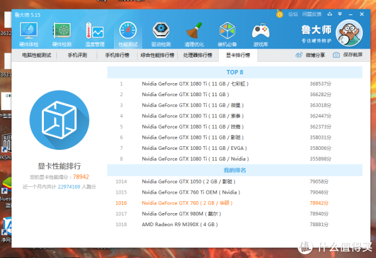
Task: Select rank 4 GTX 1080 Ti 索泰 row
Action: click(x=234, y=116)
